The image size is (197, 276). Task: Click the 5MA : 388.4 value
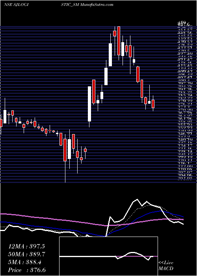(x=25, y=262)
